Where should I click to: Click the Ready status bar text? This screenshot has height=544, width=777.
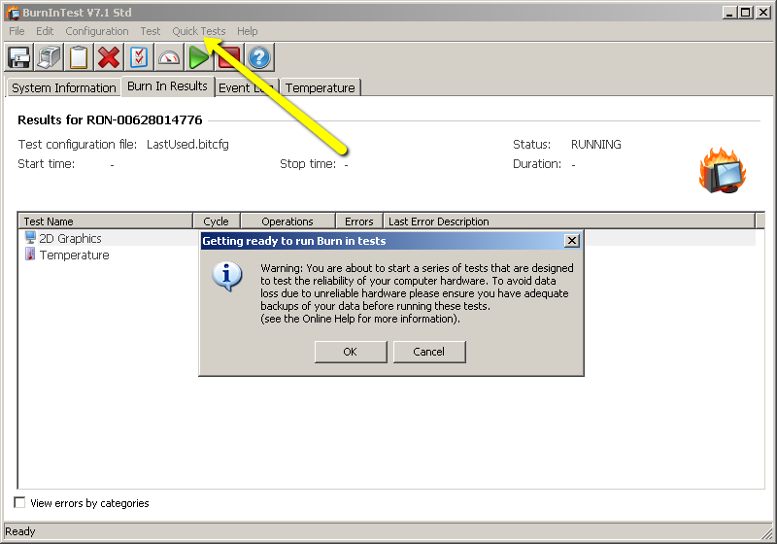click(20, 531)
